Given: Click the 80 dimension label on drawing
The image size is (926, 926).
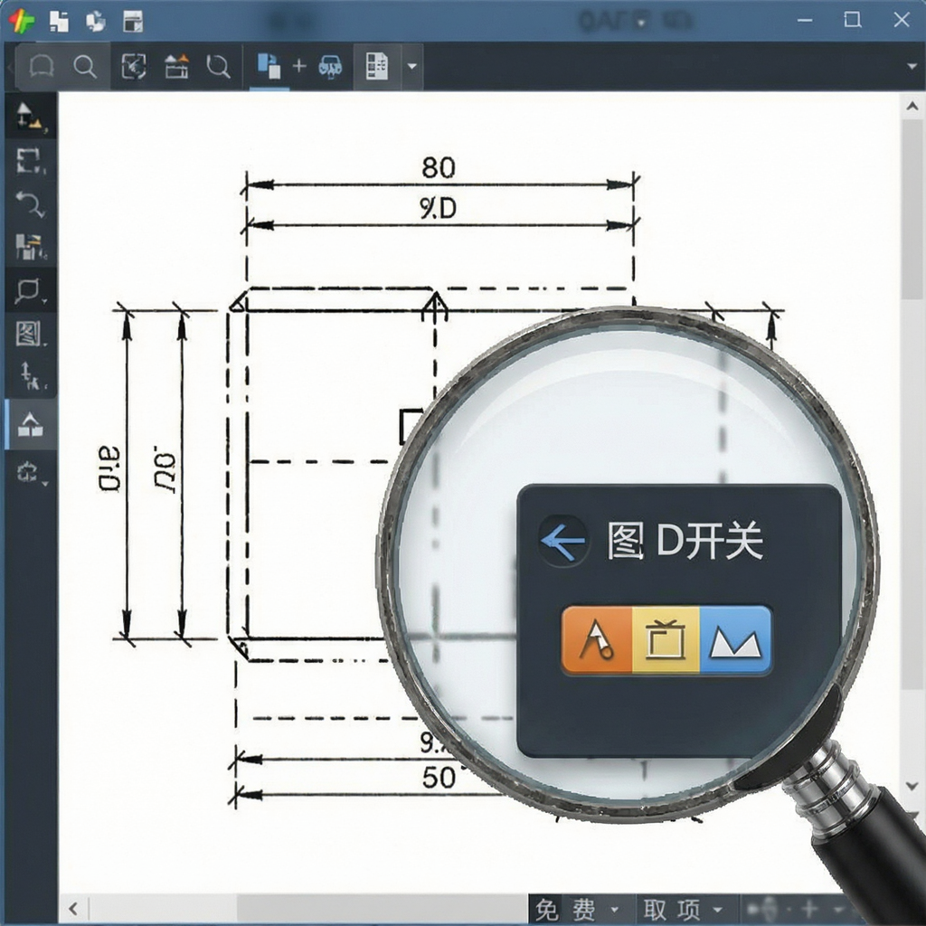Looking at the screenshot, I should click(x=439, y=167).
